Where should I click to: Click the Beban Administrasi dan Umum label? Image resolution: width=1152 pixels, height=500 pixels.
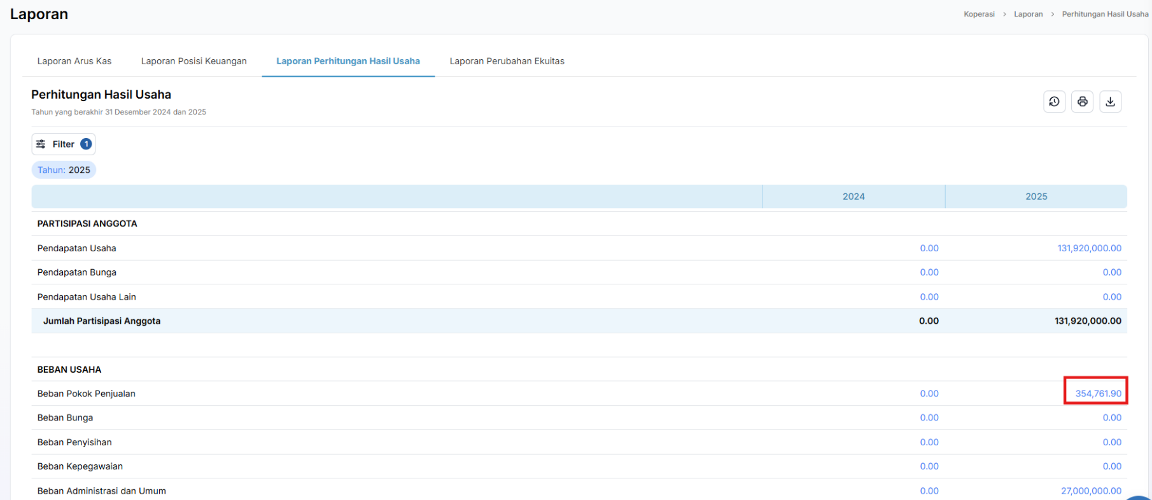pos(102,491)
